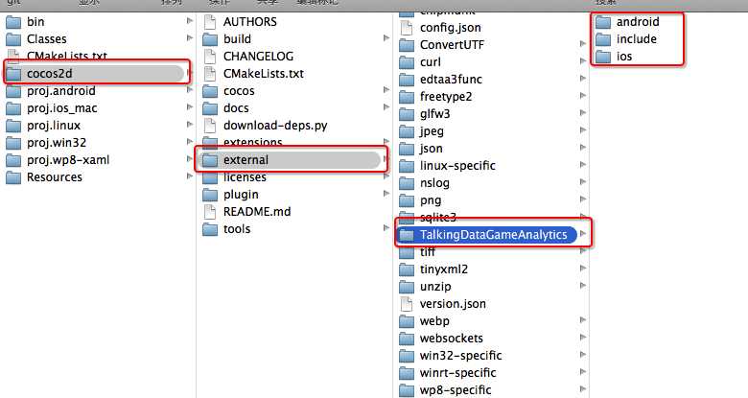The width and height of the screenshot is (748, 398).
Task: Open the tools folder icon
Action: click(x=210, y=229)
